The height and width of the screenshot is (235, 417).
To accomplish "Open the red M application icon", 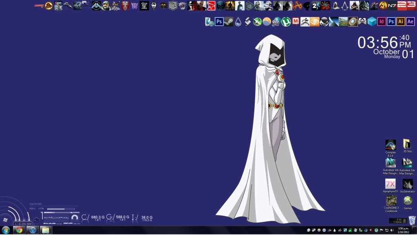I will point(296,22).
